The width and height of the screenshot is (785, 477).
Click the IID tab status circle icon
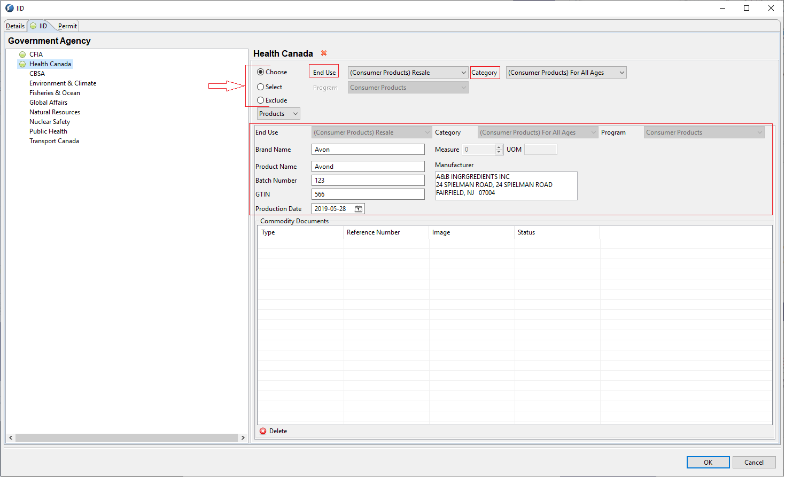click(33, 26)
